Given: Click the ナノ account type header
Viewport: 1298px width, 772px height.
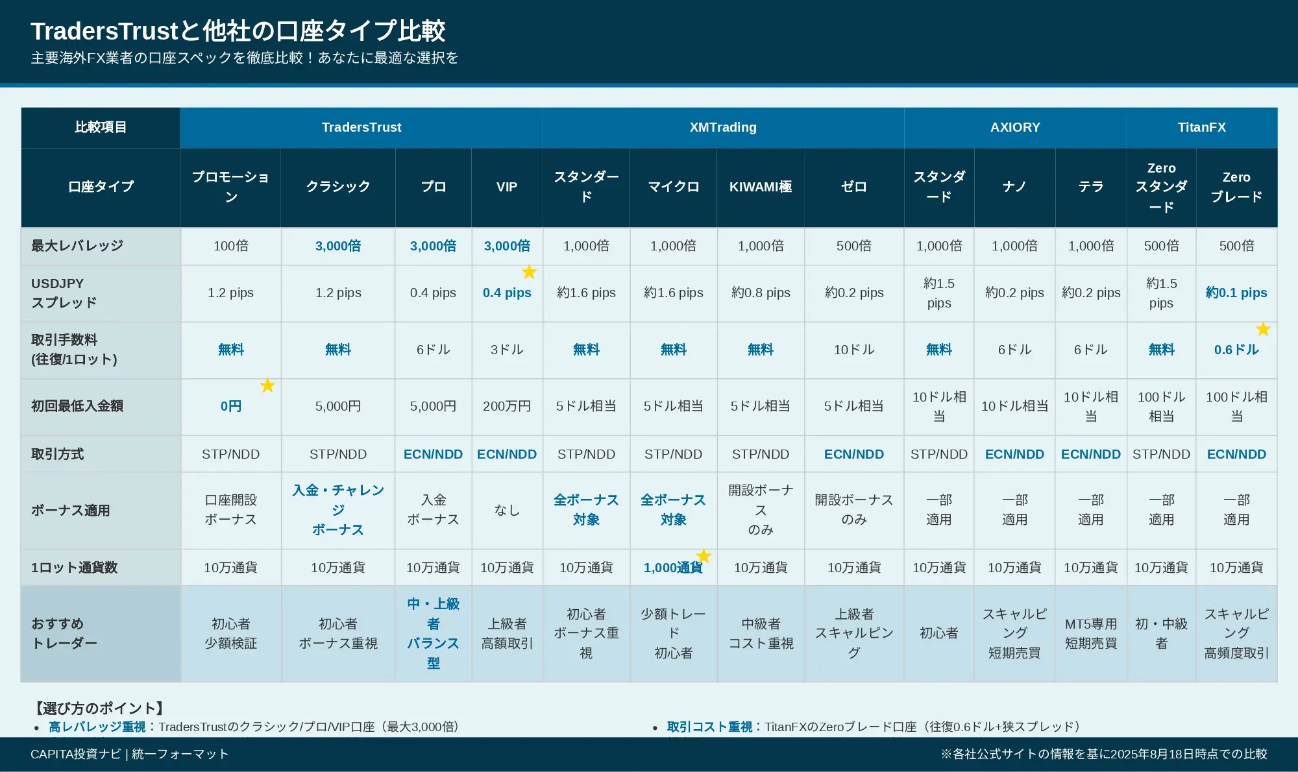Looking at the screenshot, I should tap(1014, 187).
